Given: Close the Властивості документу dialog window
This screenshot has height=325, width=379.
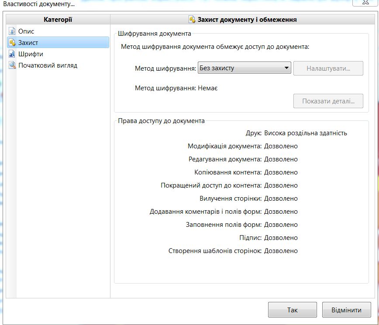Looking at the screenshot, I should [x=365, y=3].
